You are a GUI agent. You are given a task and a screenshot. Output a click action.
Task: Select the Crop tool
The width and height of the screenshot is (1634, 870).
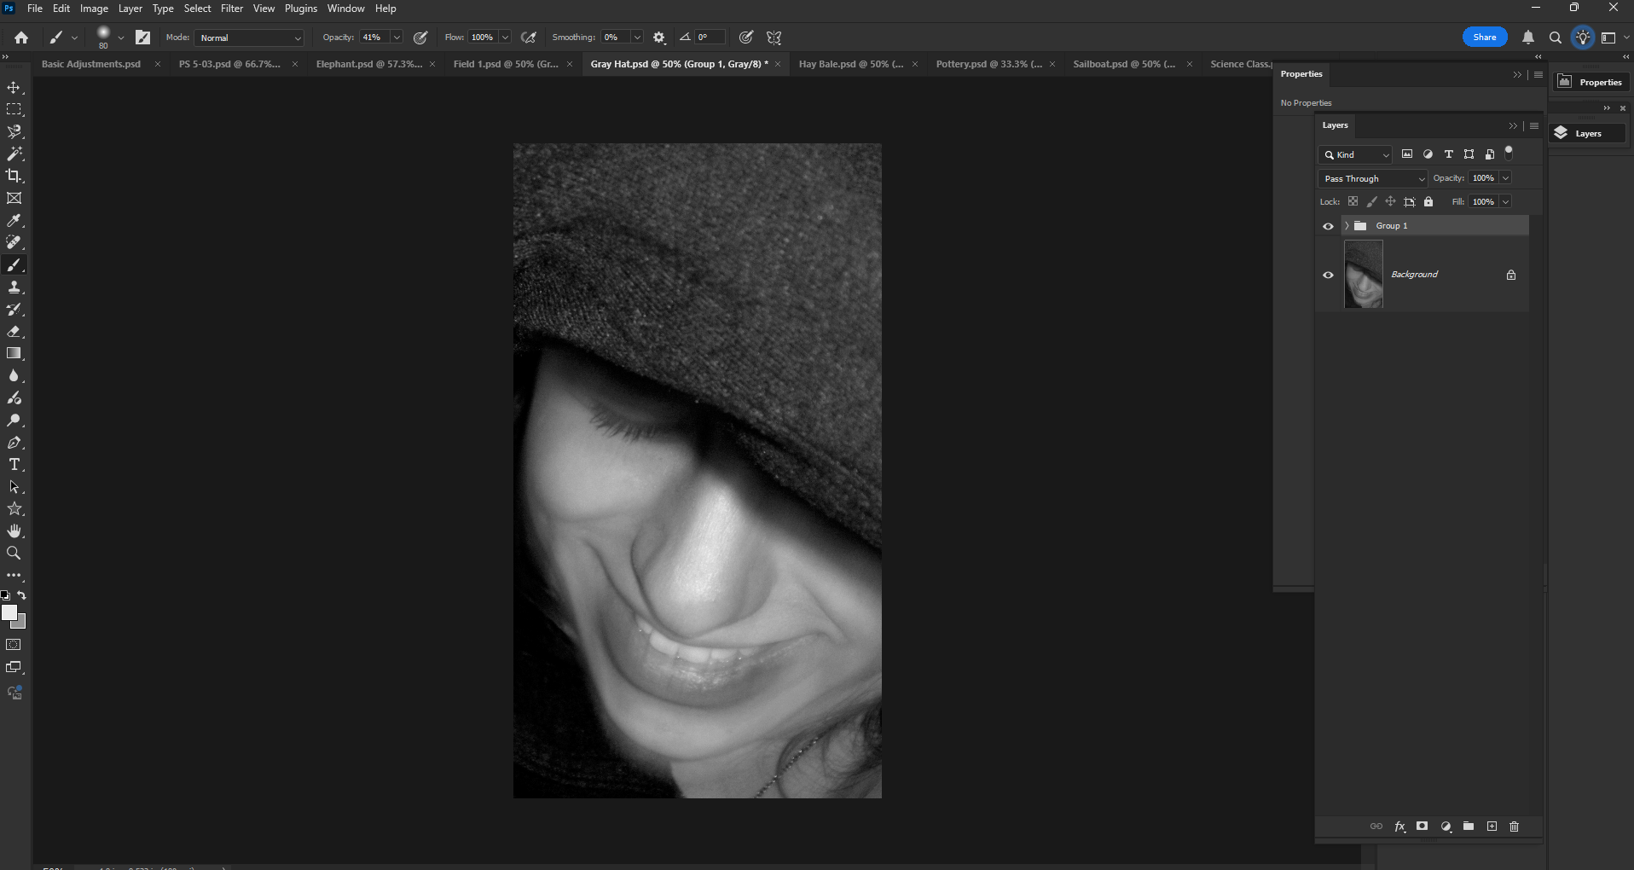[14, 176]
